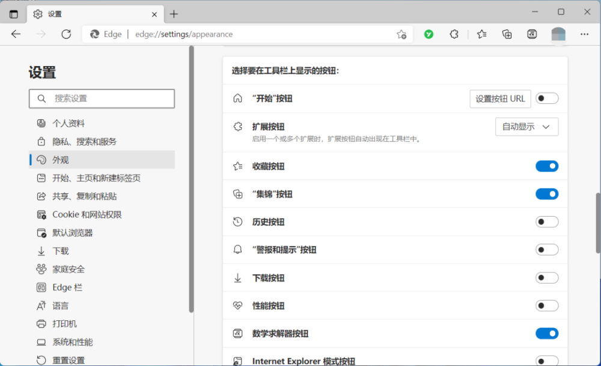Open 个人资料 settings section
The image size is (601, 366).
[x=102, y=123]
